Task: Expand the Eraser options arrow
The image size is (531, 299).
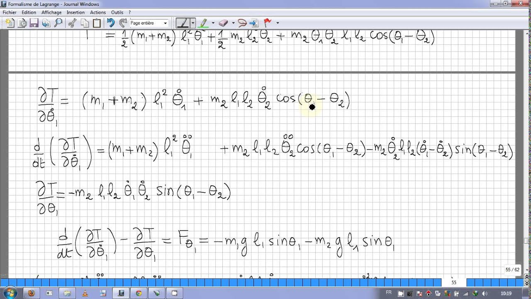Action: [233, 23]
